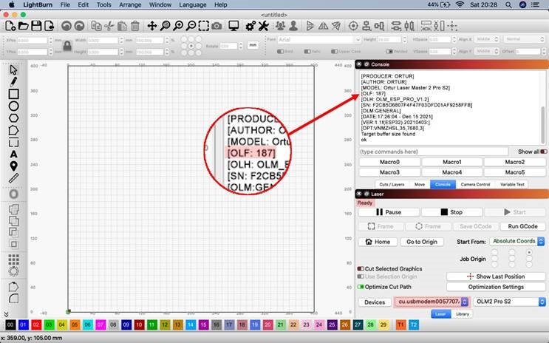Toggle the Italic text switch

point(307,52)
